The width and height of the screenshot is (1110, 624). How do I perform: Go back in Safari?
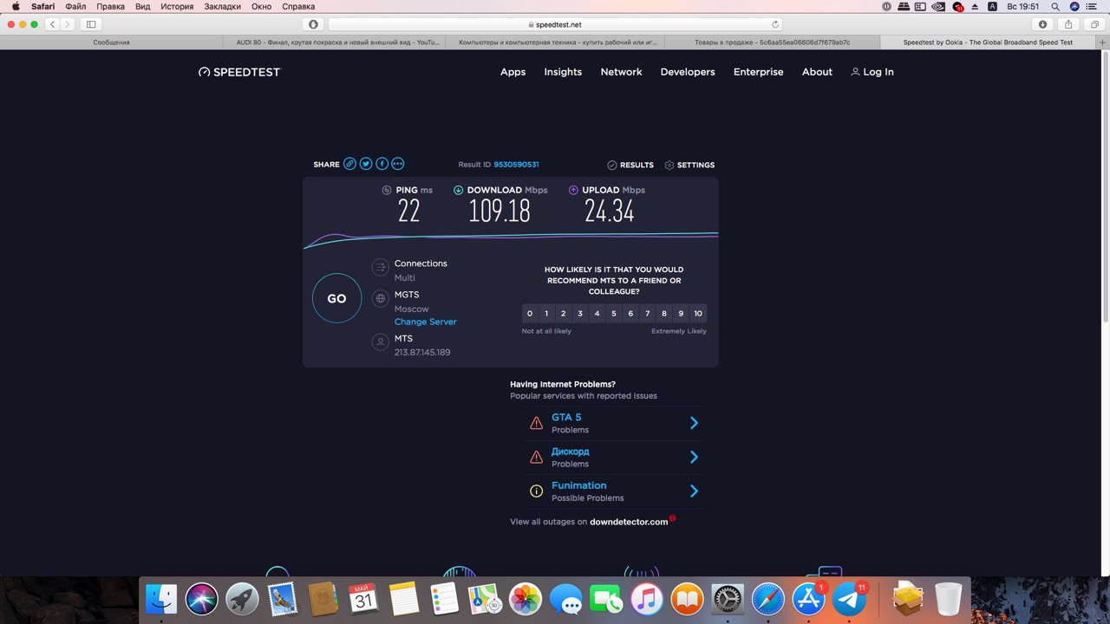click(52, 24)
